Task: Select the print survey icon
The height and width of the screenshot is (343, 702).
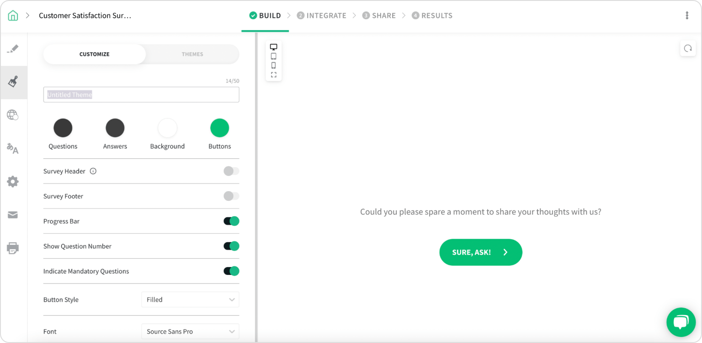Action: 14,248
